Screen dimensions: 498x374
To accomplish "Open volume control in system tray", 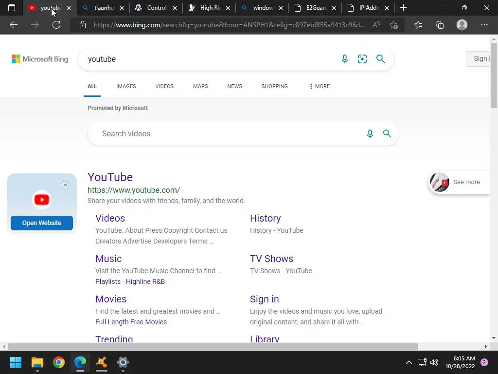I will 434,362.
